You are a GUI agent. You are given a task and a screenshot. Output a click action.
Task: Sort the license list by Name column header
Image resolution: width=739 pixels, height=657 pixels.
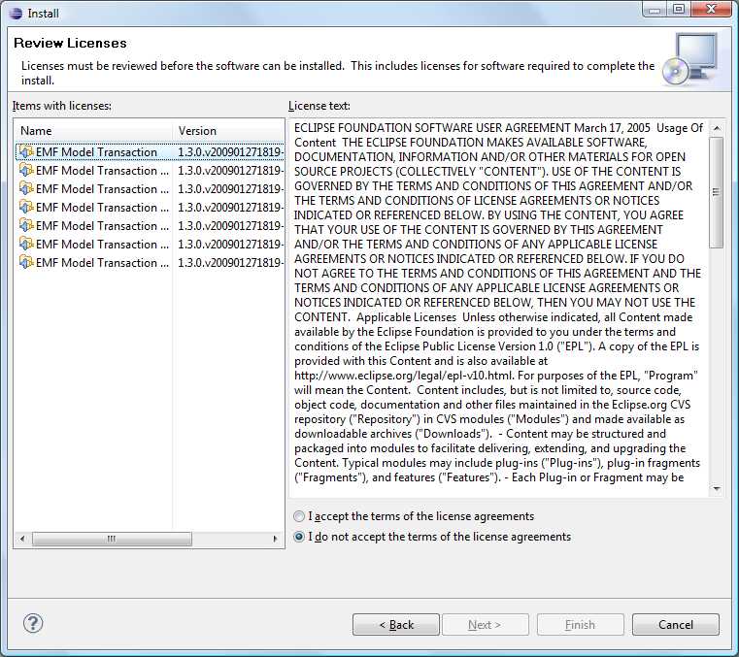(x=94, y=131)
